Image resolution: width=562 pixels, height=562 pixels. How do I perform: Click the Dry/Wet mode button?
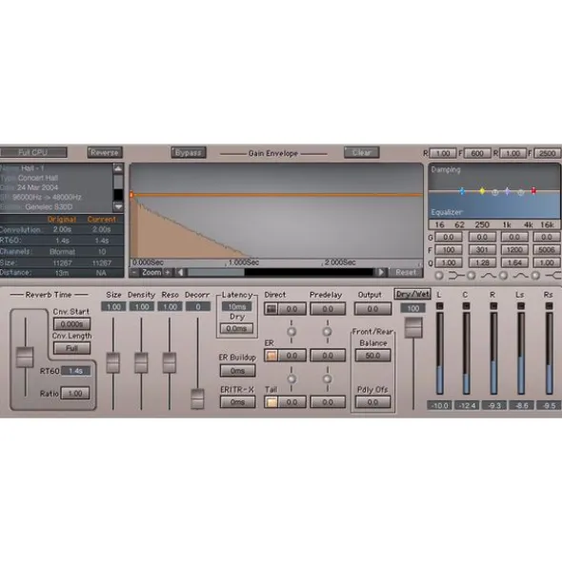(x=412, y=294)
